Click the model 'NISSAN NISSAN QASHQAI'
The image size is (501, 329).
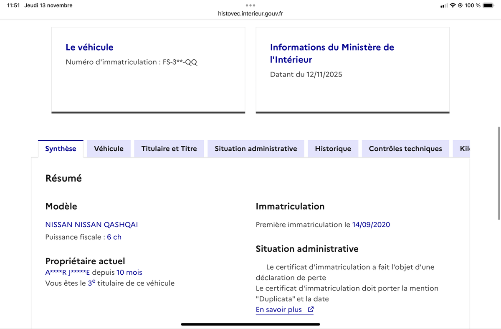pos(91,225)
